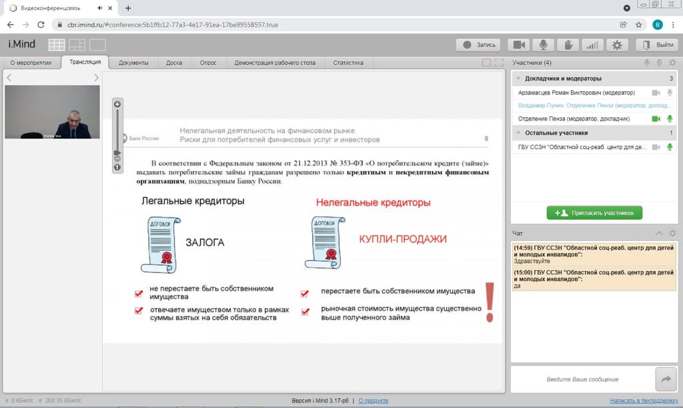The width and height of the screenshot is (683, 408).
Task: Toggle camera for Арзамасцев Роман Викторович
Action: (656, 93)
